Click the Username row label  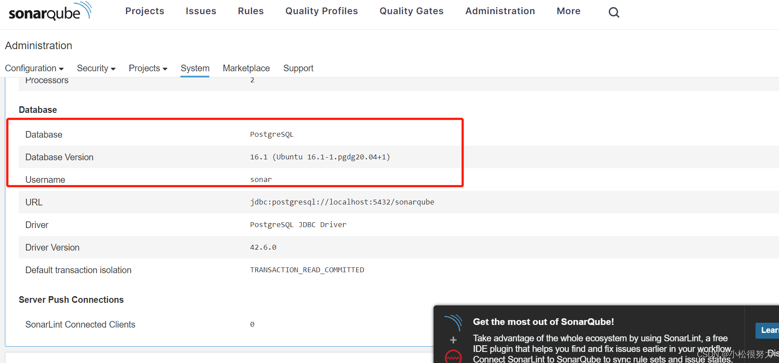click(45, 180)
